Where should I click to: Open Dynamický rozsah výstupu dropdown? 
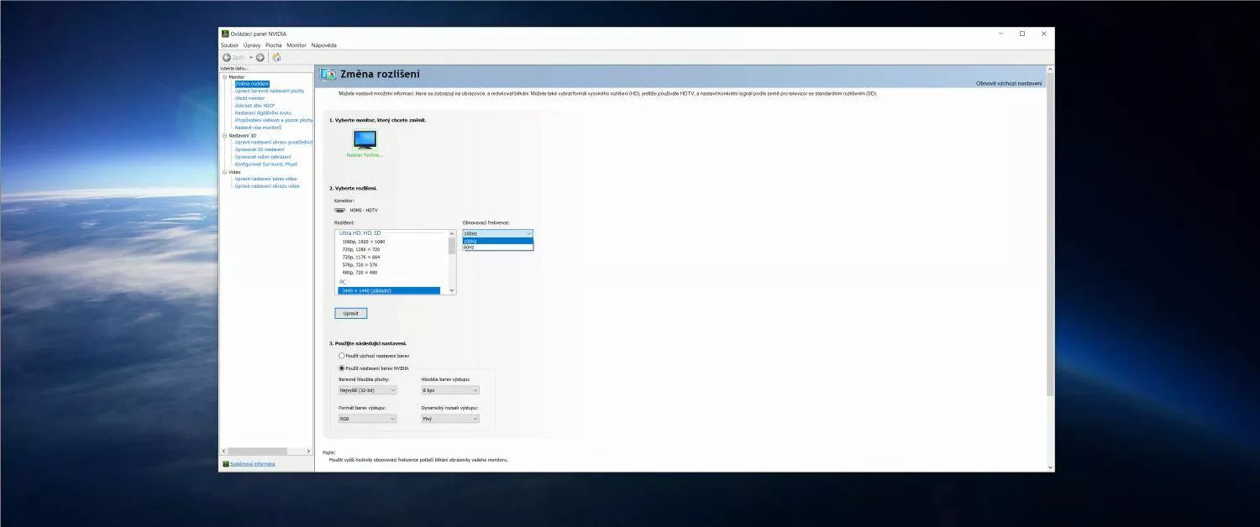click(x=450, y=418)
